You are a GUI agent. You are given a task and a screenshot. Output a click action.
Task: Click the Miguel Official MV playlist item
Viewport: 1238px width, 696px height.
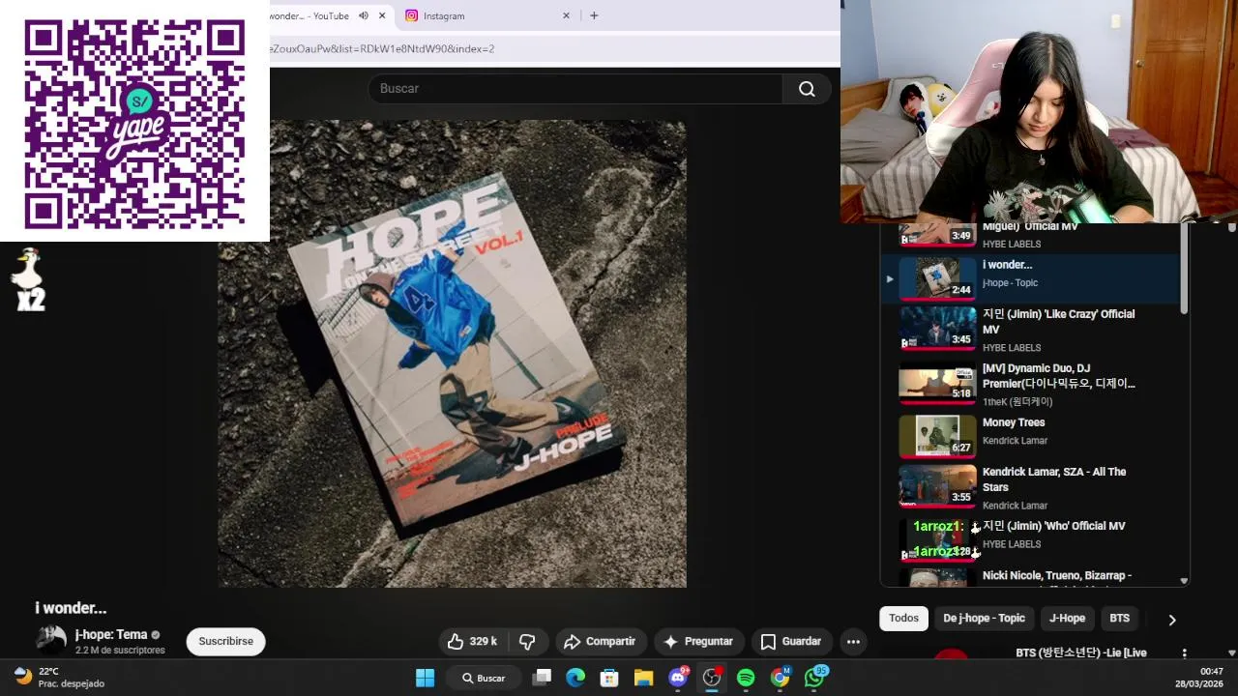1030,236
